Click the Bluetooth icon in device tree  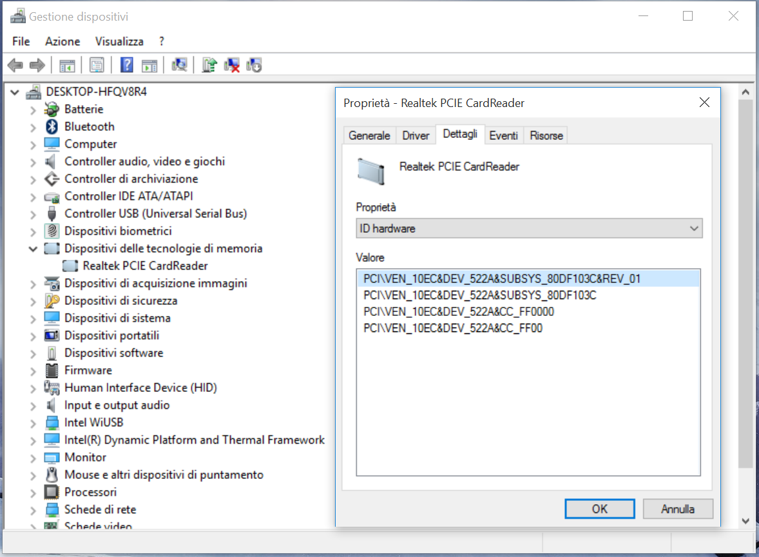(52, 126)
